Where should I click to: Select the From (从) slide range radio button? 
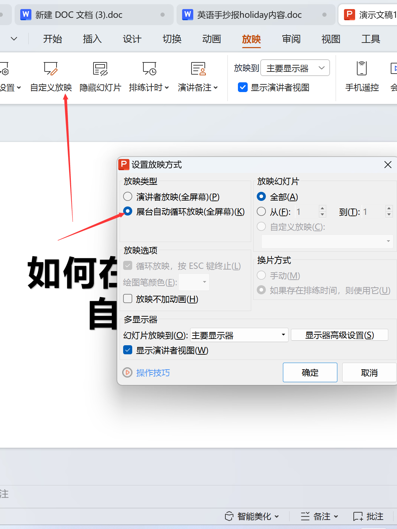(x=261, y=212)
